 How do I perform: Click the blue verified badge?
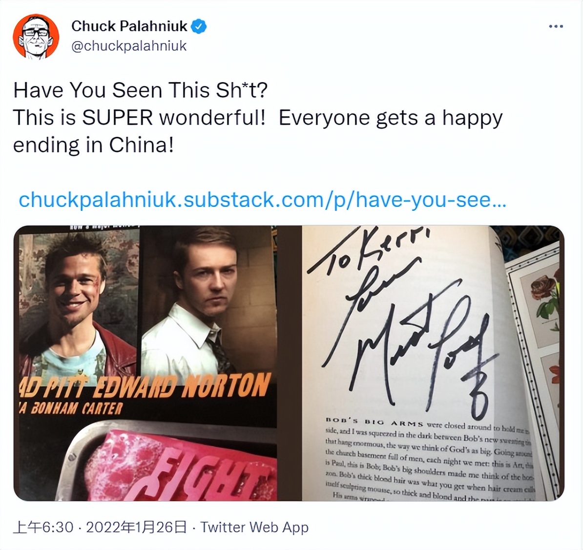click(199, 26)
